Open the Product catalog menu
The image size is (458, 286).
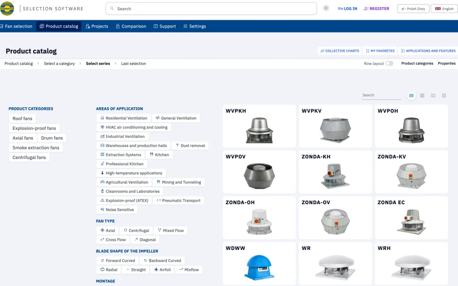point(59,26)
